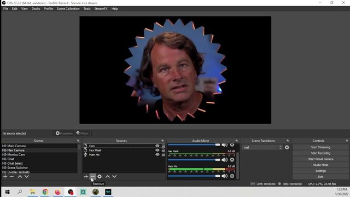Viewport: 350px width, 197px height.
Task: Toggle visibility of Main Mic source
Action: (x=157, y=154)
